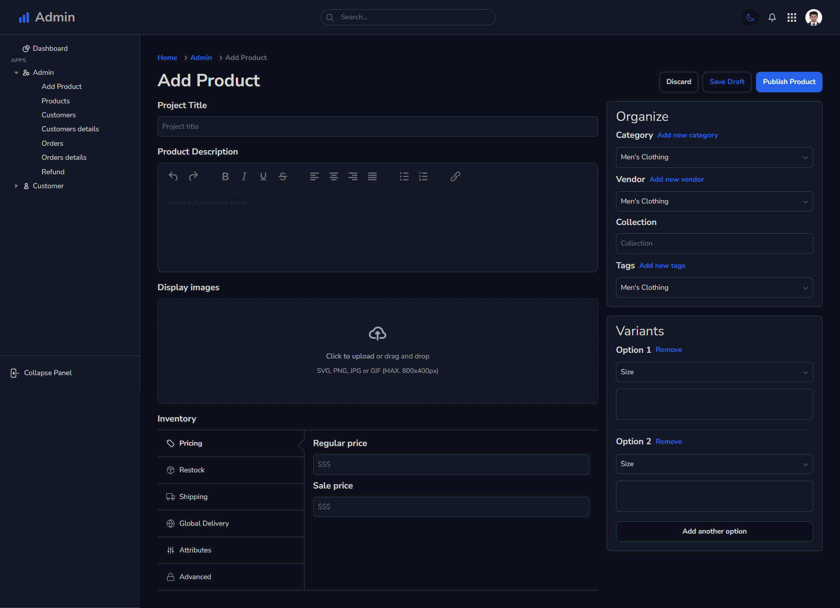Click the redo icon in description editor
Image resolution: width=840 pixels, height=608 pixels.
[193, 176]
